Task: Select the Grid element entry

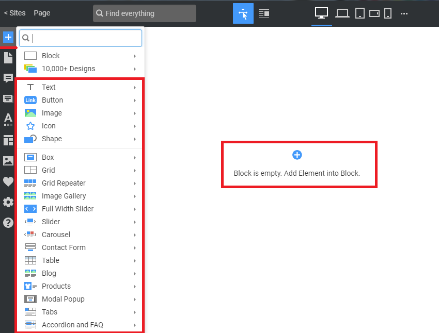Action: pyautogui.click(x=81, y=170)
